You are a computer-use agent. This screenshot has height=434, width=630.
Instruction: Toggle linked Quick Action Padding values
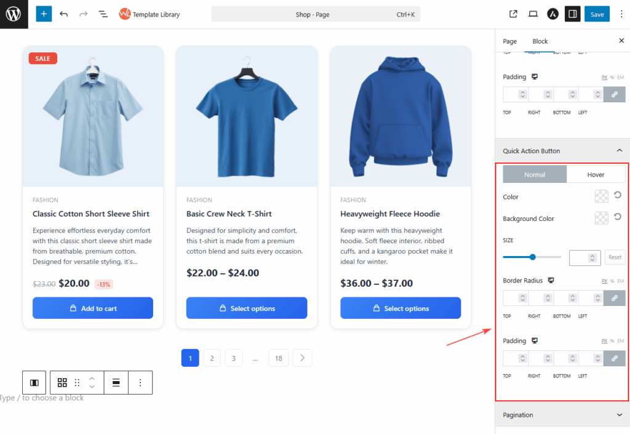(x=614, y=358)
